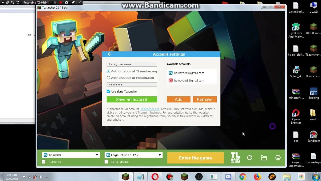Viewport: 321px width, 181px height.
Task: Select the world folder on desktop
Action: [x=313, y=115]
